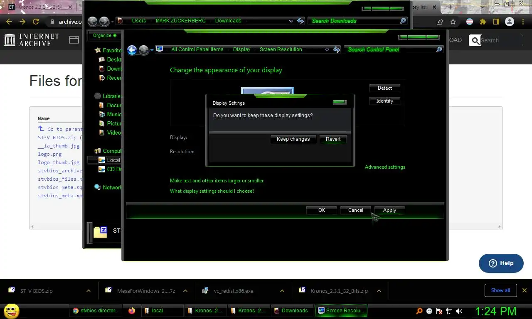Click OK in Screen Resolution window
Viewport: 532px width, 319px height.
(x=322, y=210)
